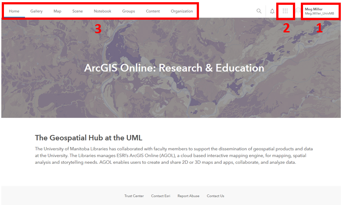Open the notifications bell icon
This screenshot has width=343, height=205.
point(272,11)
